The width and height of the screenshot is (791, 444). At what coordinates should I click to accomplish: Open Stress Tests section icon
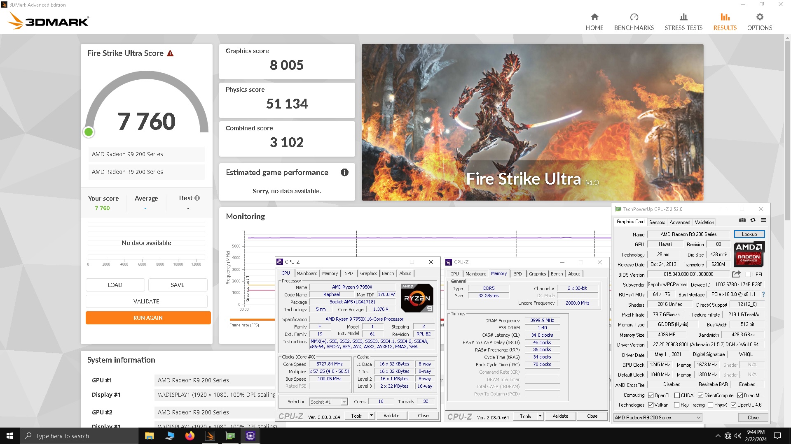coord(683,17)
